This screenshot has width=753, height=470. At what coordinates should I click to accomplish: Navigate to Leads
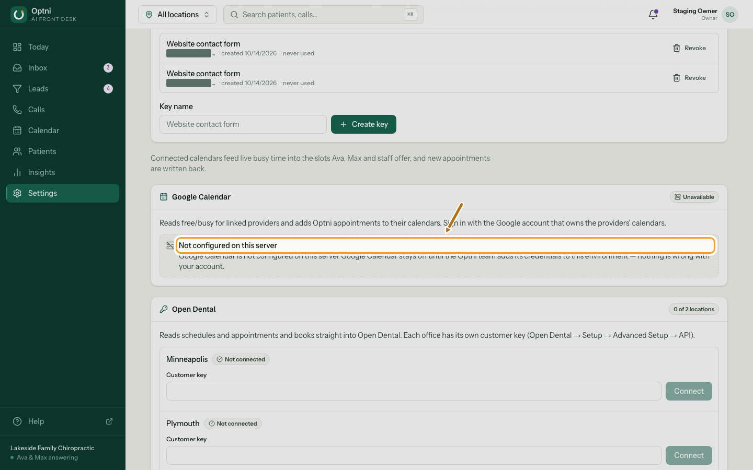63,89
